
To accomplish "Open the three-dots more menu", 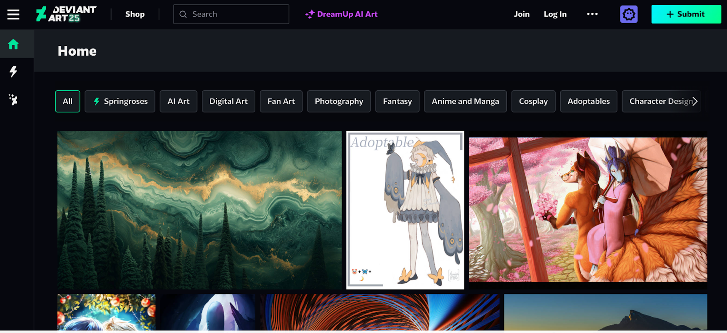I will 592,14.
